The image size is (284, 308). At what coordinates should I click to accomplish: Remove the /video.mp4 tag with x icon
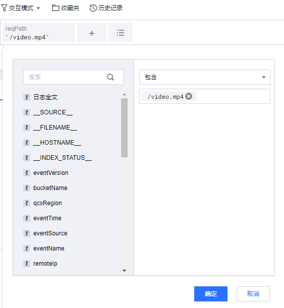[189, 96]
